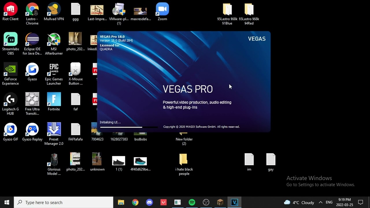
Task: Open the 4°C Cloudy weather widget
Action: pos(299,202)
